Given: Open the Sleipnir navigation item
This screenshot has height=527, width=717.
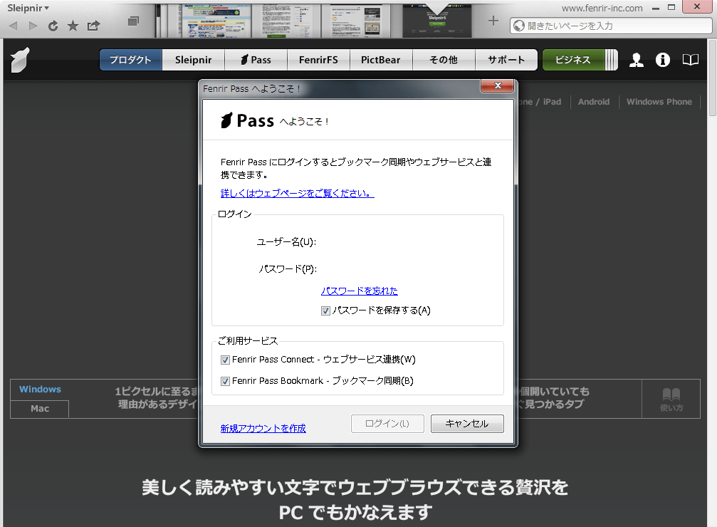Looking at the screenshot, I should (x=193, y=60).
